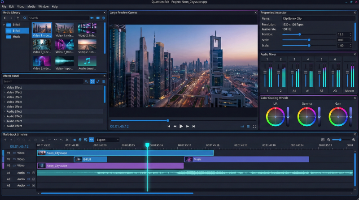Toggle the A1 track lock box

point(33,173)
